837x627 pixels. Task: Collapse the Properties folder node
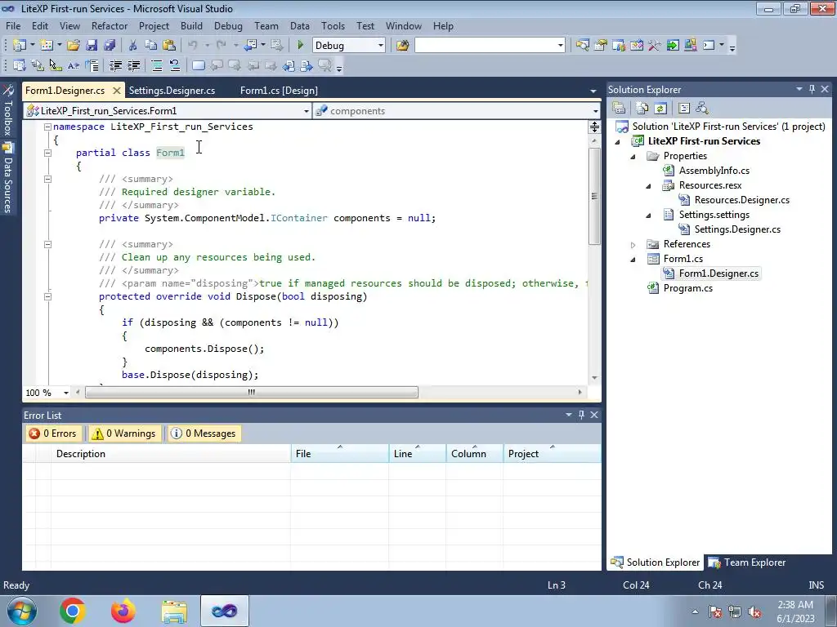pyautogui.click(x=633, y=157)
